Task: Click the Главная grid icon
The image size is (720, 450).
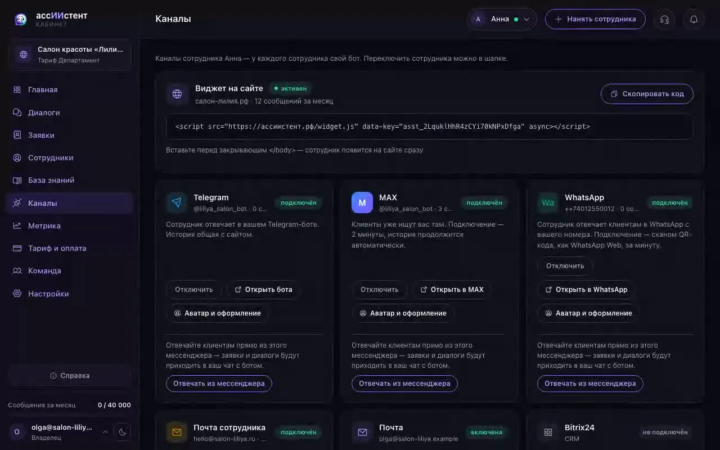Action: click(17, 90)
